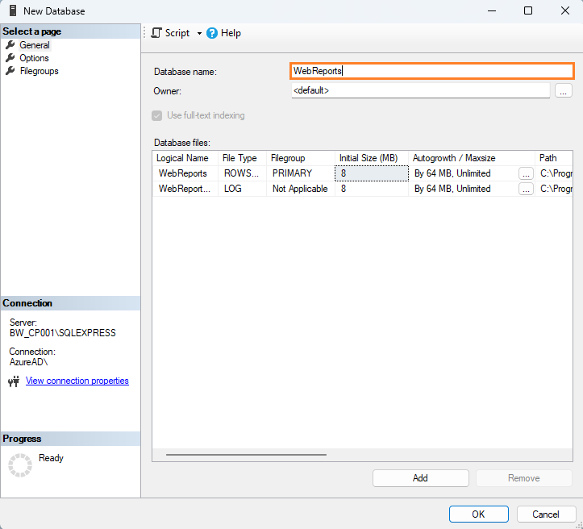Click autogrowth text of the LOG row
Viewport: 583px width, 529px height.
[x=452, y=189]
